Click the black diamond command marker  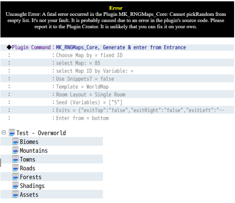tap(9, 48)
